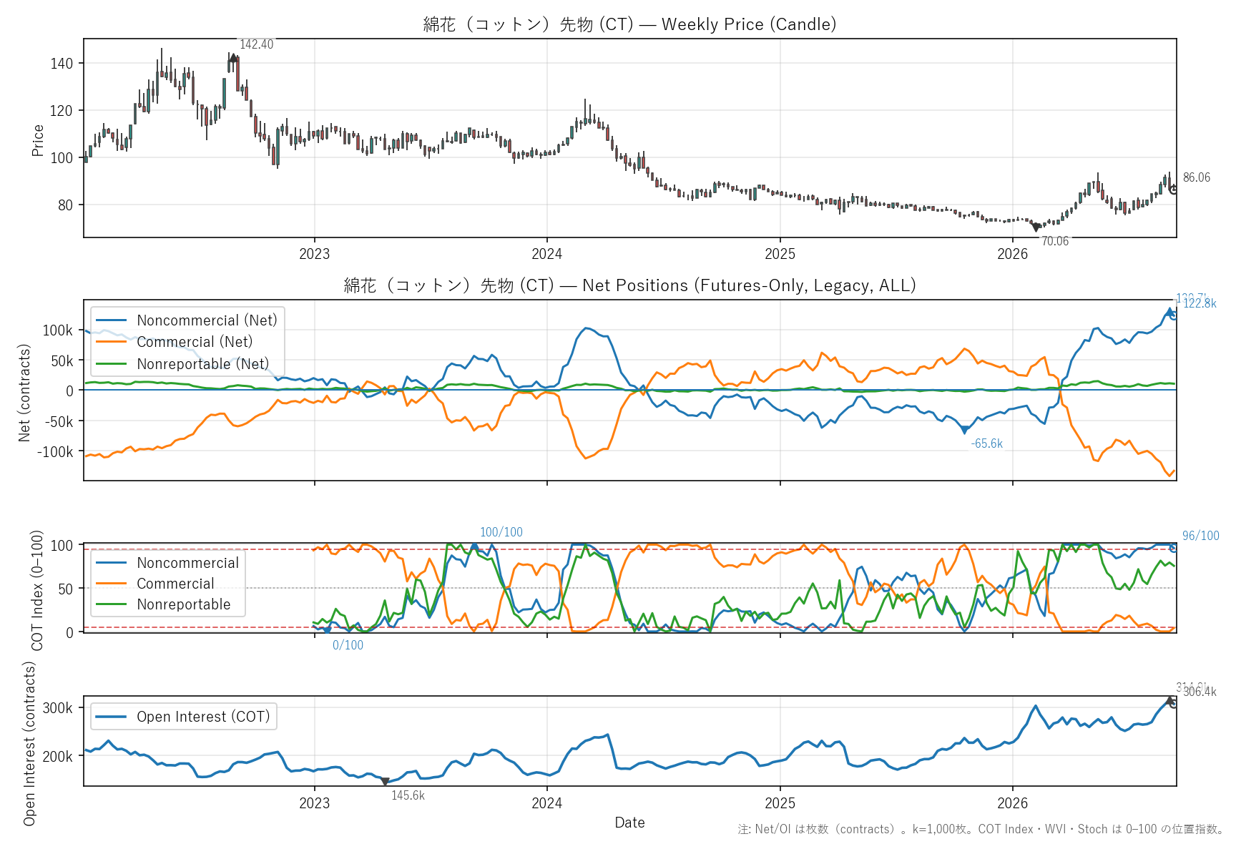Click the 140 tick on the Price axis

point(62,63)
